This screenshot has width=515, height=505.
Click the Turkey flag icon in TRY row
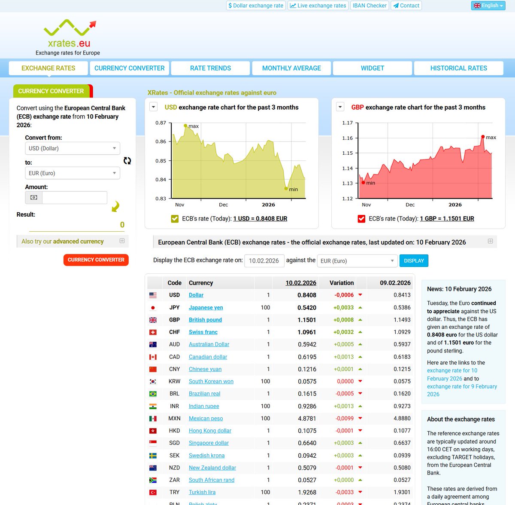point(153,493)
